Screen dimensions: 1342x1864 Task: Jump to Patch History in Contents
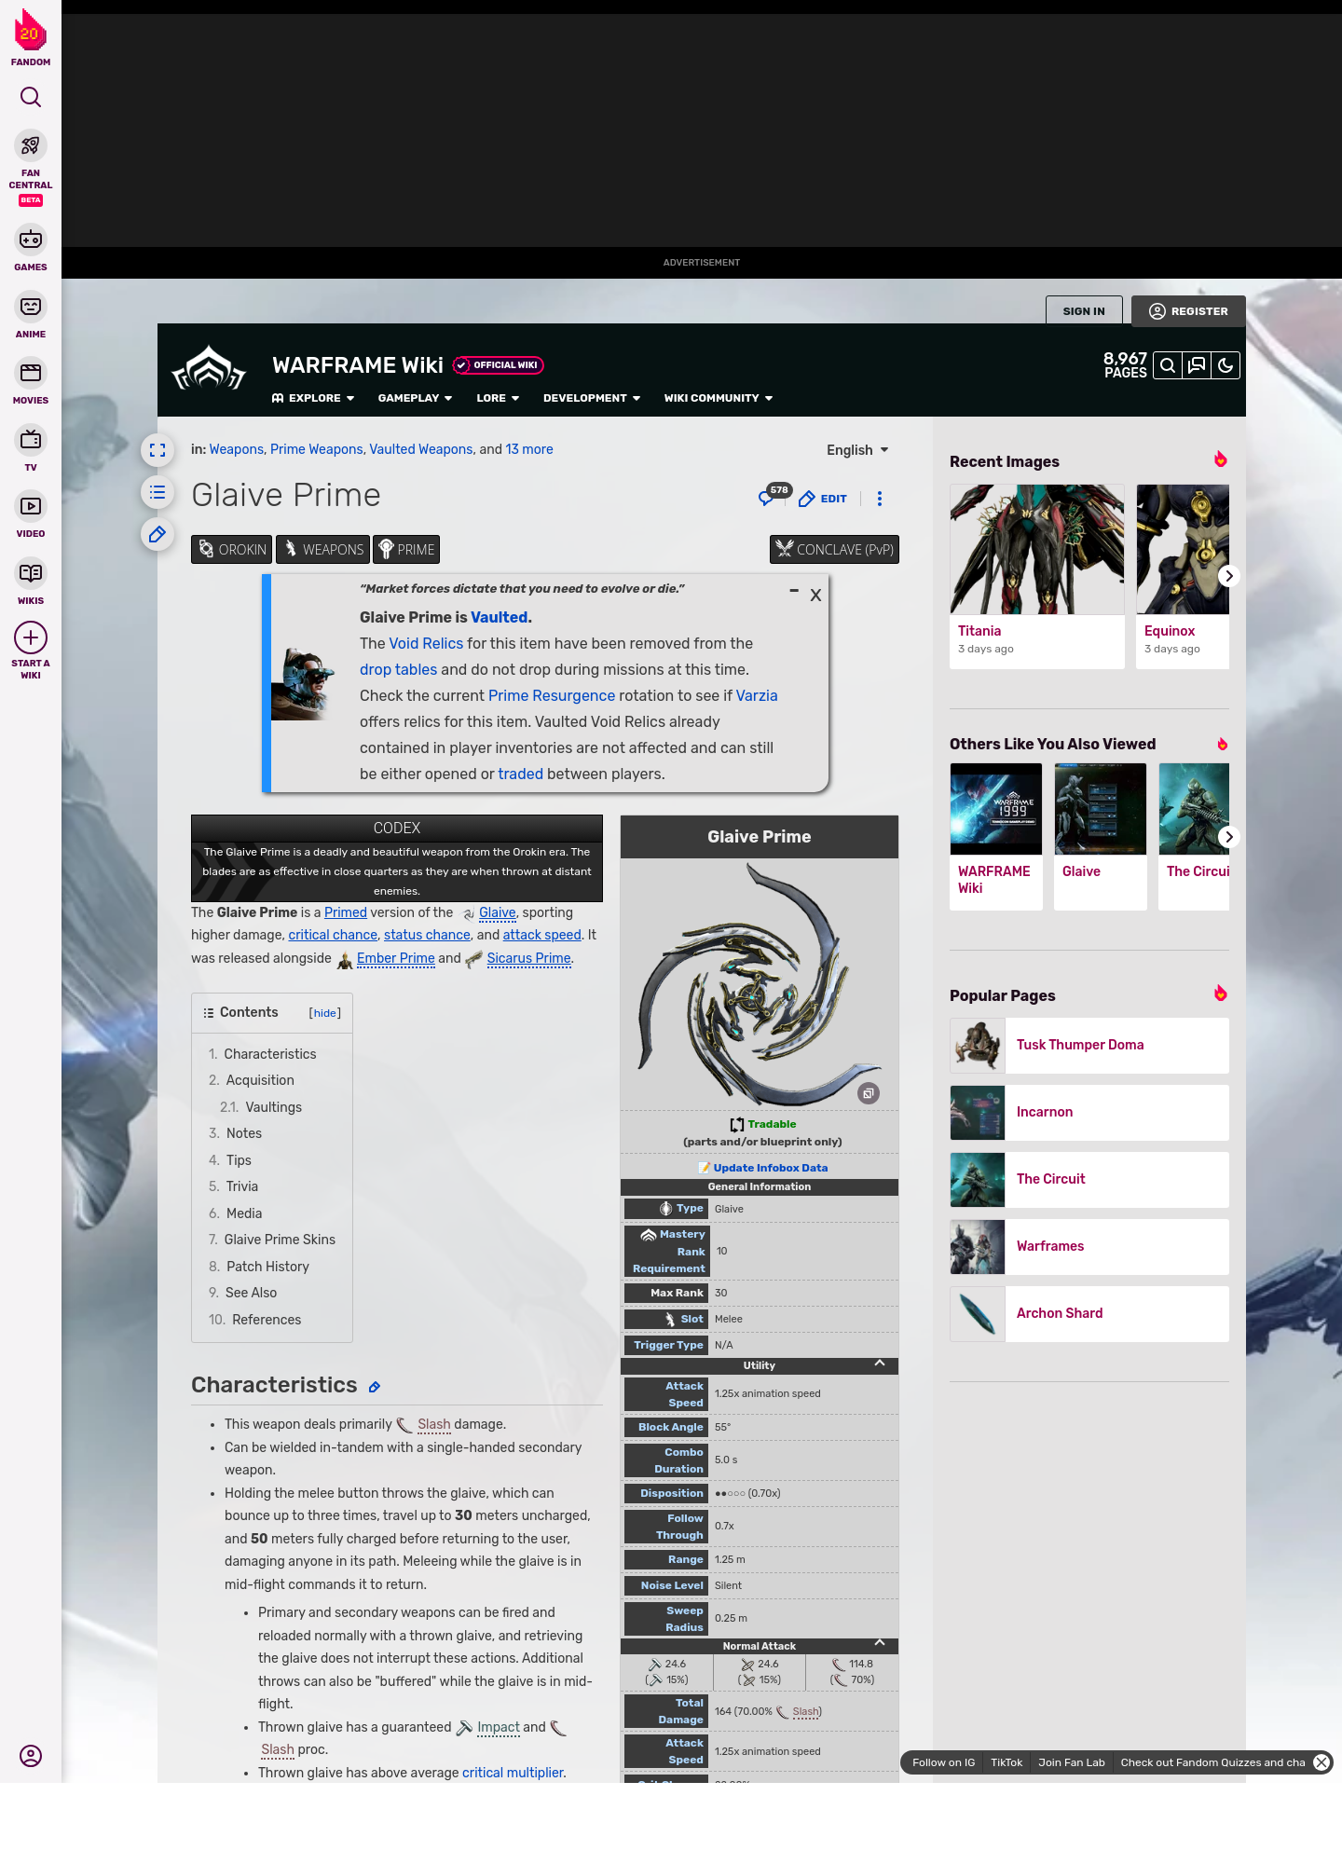pos(267,1267)
